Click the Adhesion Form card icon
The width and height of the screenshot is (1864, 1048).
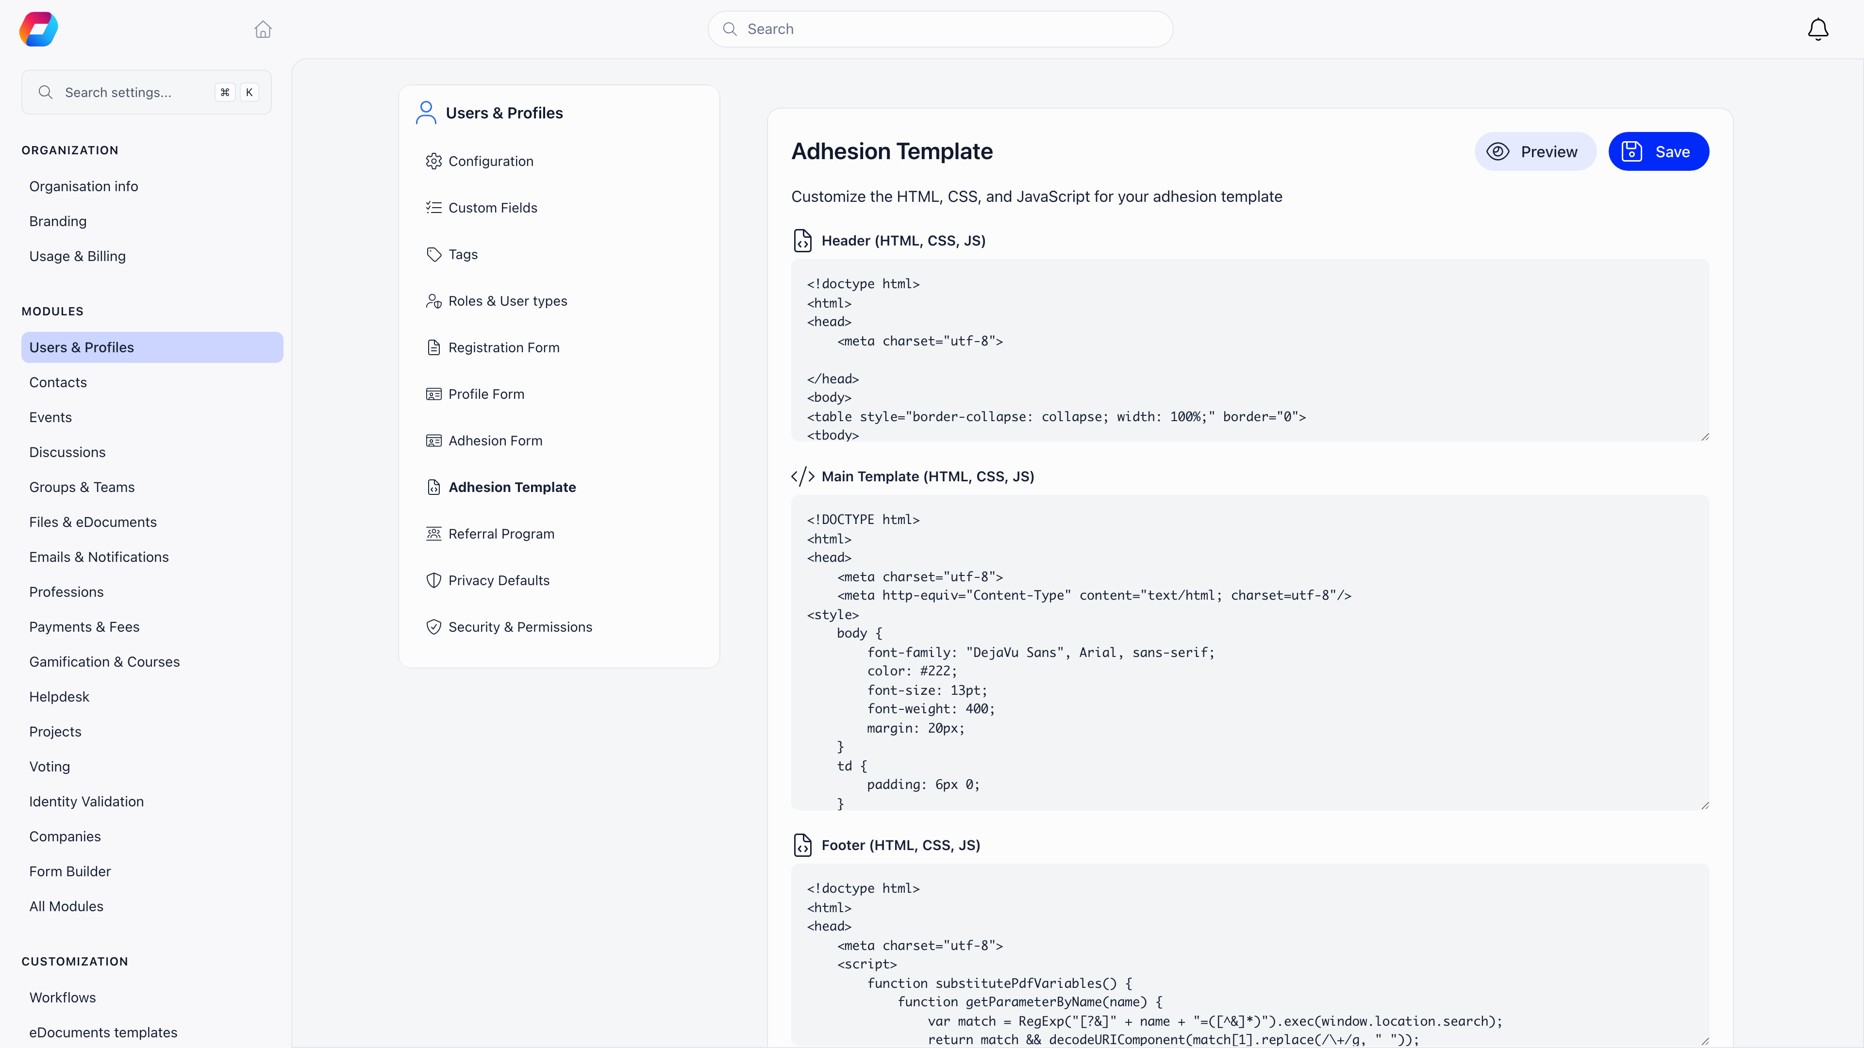433,441
